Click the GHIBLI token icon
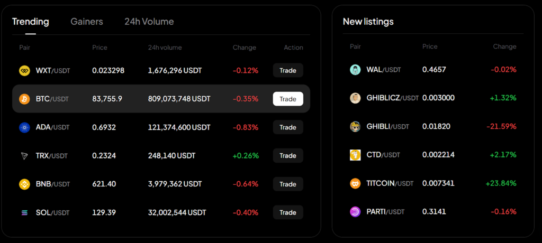This screenshot has height=243, width=542. point(355,126)
